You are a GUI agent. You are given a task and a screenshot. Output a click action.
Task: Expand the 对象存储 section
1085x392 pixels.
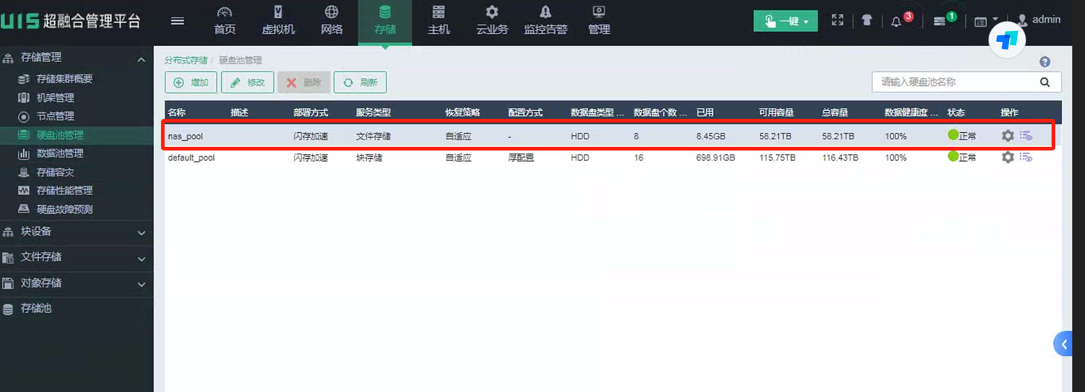pyautogui.click(x=77, y=283)
